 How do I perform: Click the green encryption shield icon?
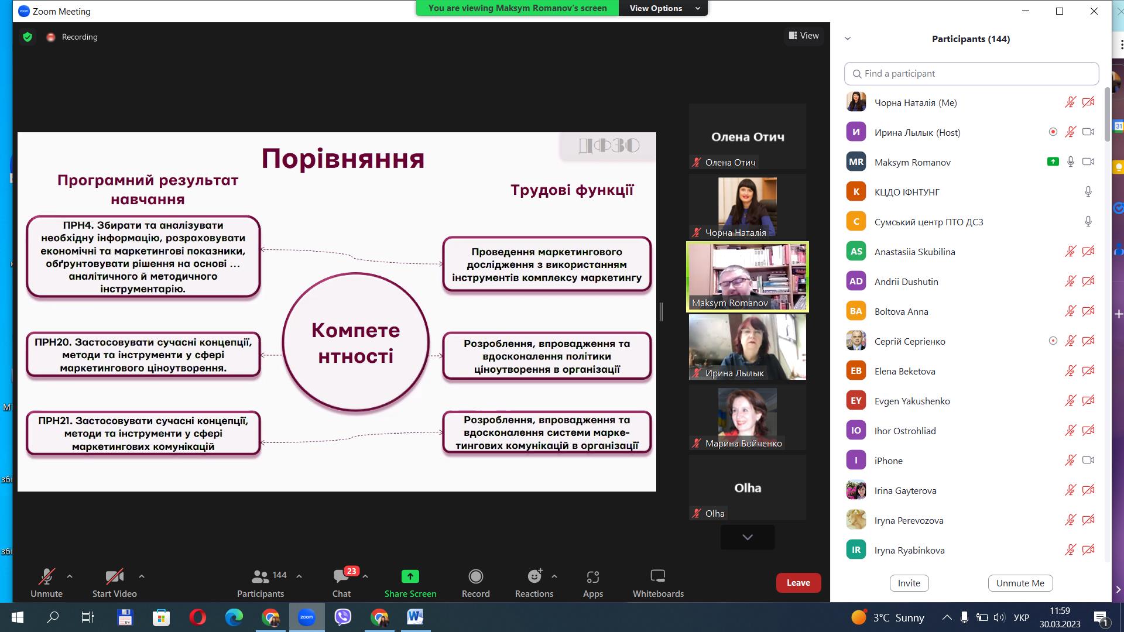[x=28, y=37]
